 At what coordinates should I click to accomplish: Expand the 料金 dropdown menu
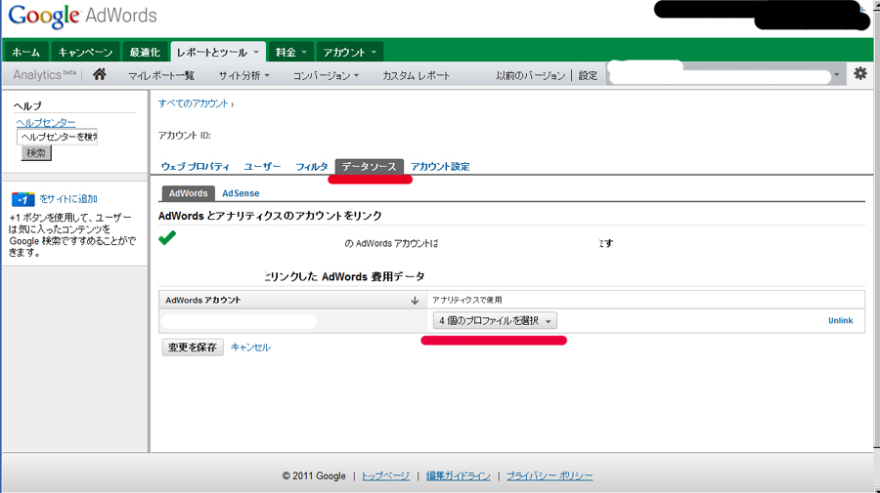coord(290,52)
